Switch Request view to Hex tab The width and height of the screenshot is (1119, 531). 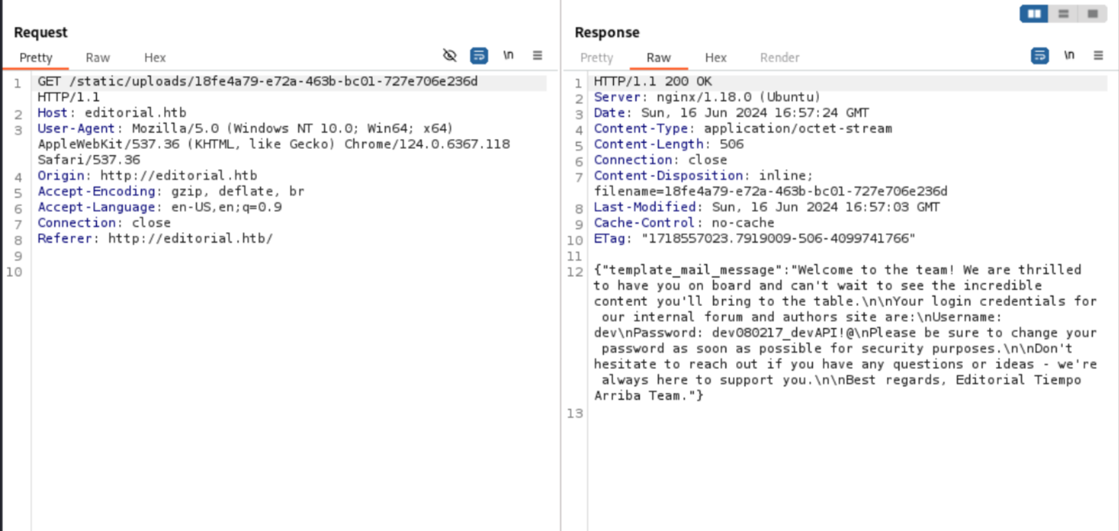click(155, 58)
